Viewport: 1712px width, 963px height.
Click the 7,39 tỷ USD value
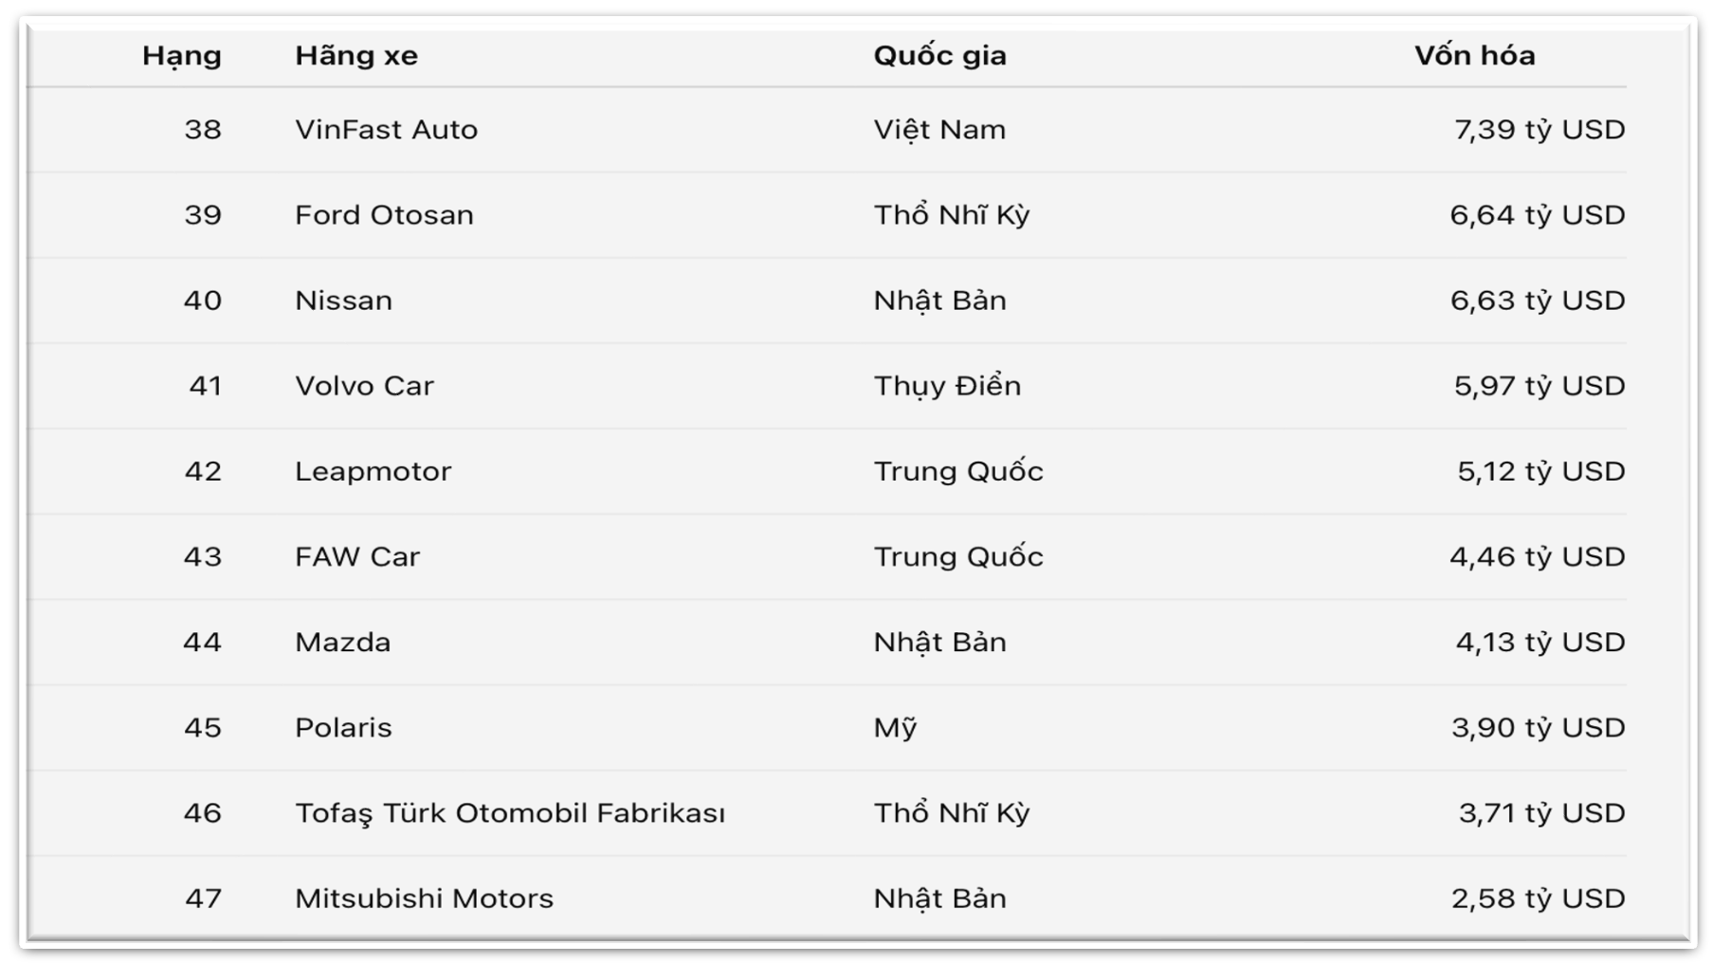point(1539,130)
